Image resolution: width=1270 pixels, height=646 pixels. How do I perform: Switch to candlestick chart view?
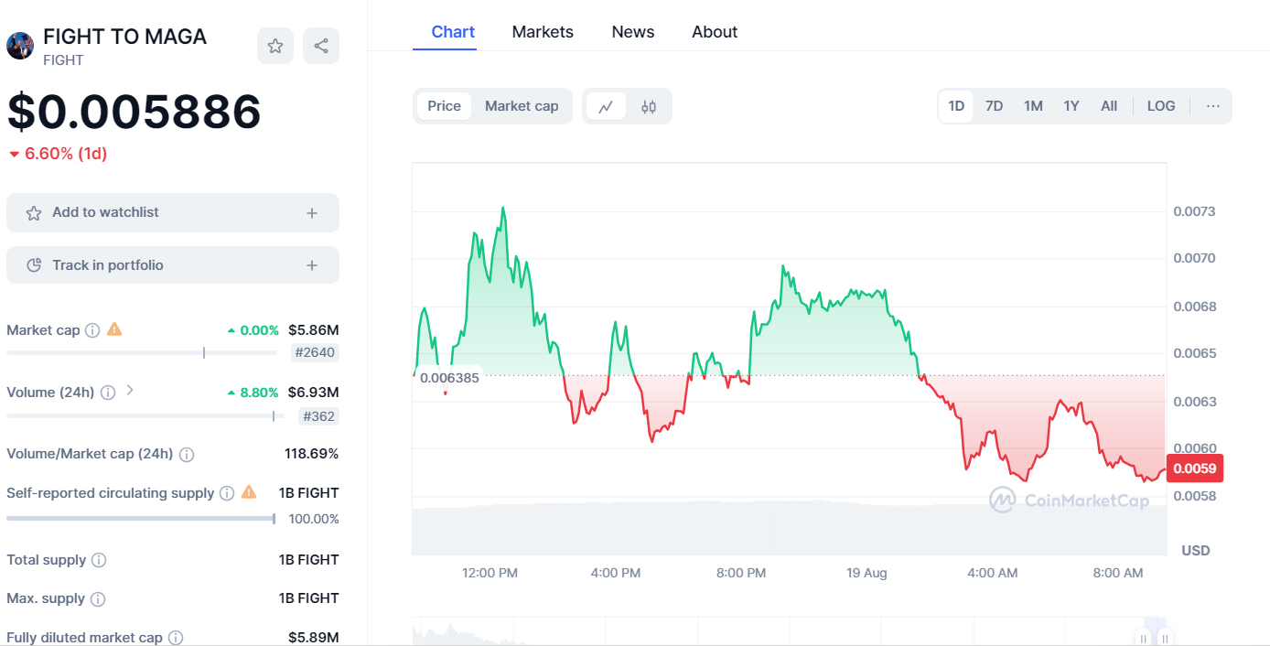649,106
